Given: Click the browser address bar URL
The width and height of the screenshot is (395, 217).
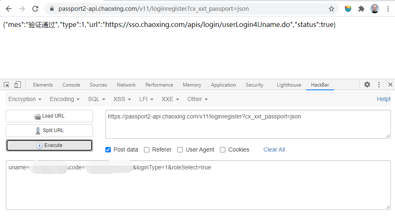Looking at the screenshot, I should tap(154, 9).
